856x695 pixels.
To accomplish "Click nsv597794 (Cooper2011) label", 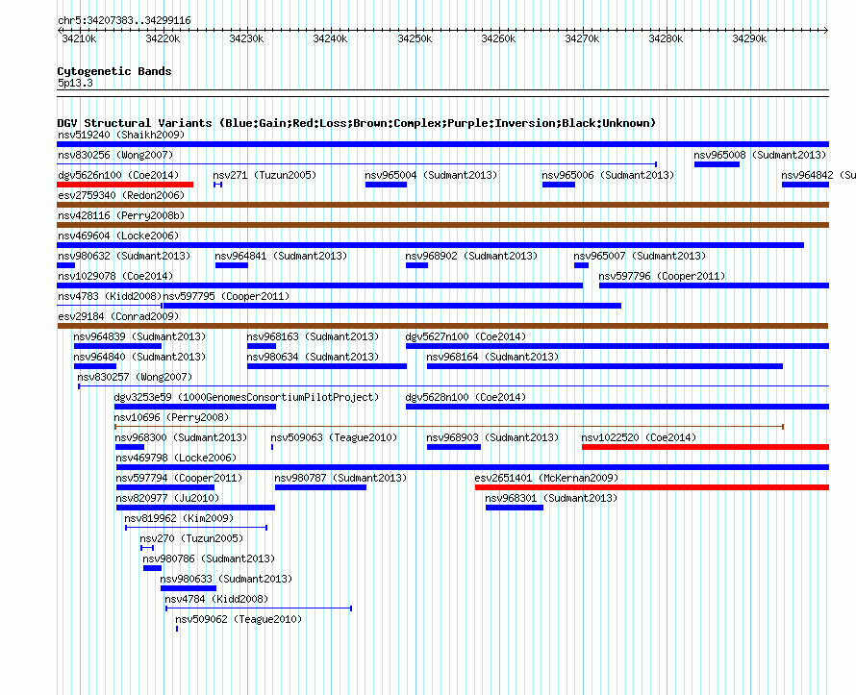I will click(x=179, y=478).
